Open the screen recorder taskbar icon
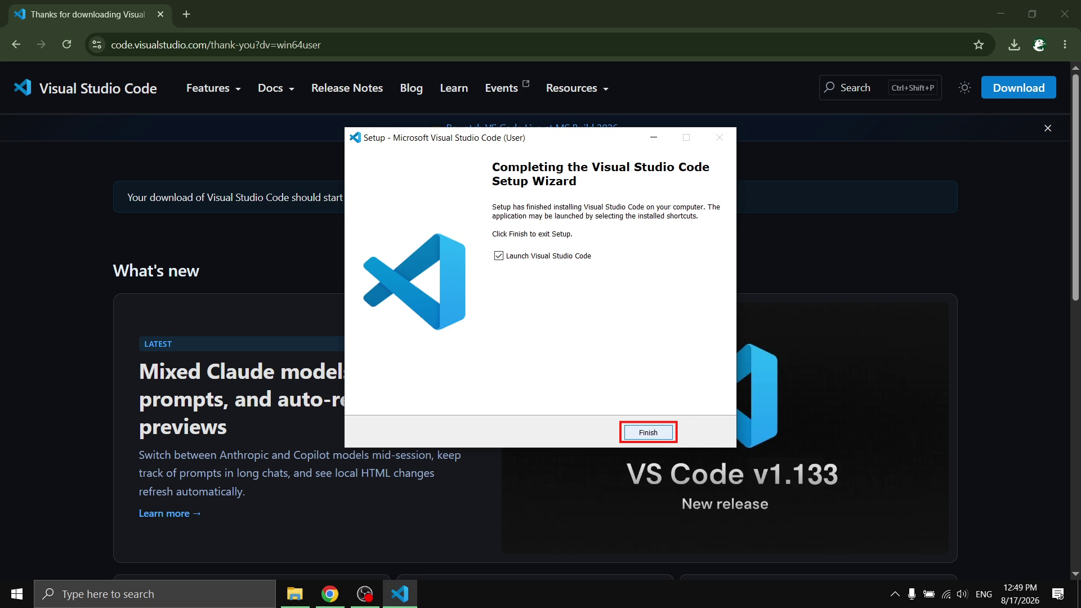This screenshot has height=608, width=1081. [x=365, y=594]
